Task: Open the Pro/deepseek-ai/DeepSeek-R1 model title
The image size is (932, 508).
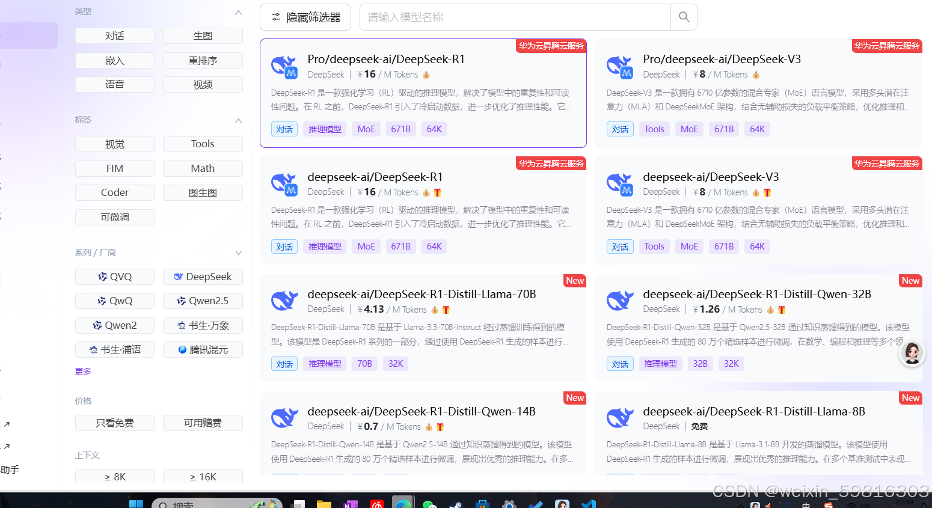Action: pos(386,59)
